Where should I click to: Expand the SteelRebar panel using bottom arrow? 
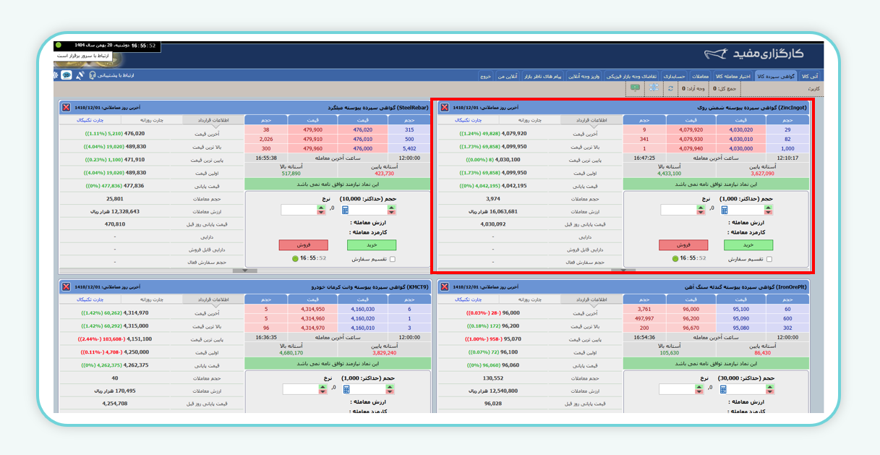point(244,271)
